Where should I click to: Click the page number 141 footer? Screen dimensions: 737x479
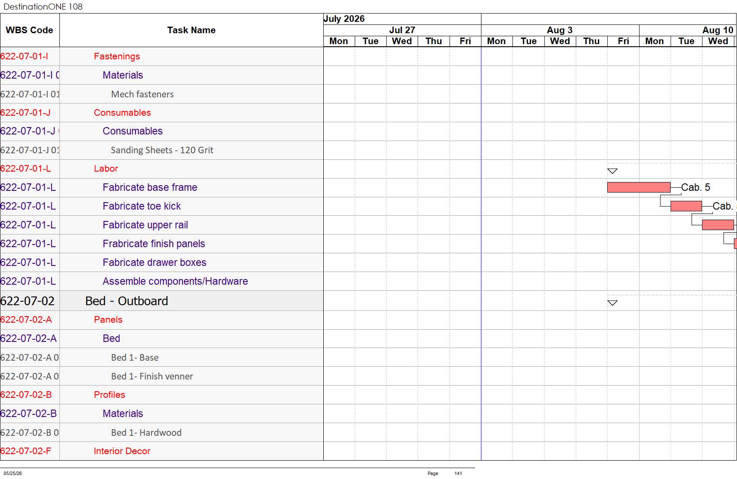coord(458,473)
